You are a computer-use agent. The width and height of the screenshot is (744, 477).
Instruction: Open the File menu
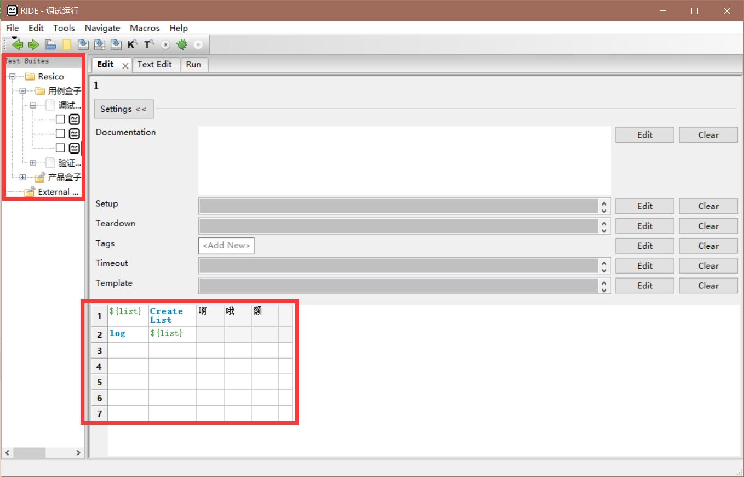pos(12,28)
